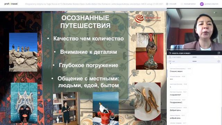Click the chat panel icon
The height and width of the screenshot is (125, 222).
coord(170,61)
